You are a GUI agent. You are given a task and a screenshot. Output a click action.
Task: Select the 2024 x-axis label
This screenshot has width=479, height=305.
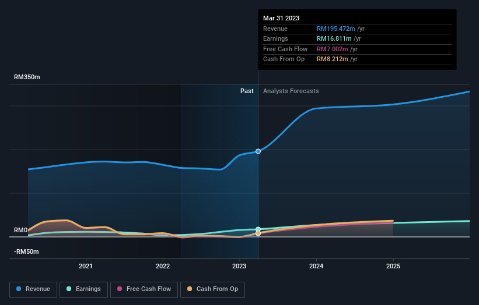(x=316, y=266)
